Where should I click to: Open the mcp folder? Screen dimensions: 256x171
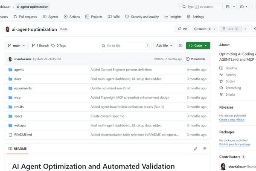17,98
